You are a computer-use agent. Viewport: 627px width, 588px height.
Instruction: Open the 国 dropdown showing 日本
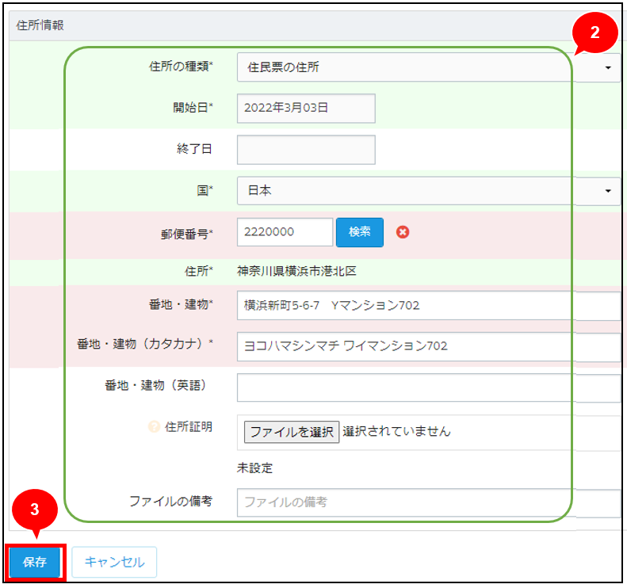(428, 191)
